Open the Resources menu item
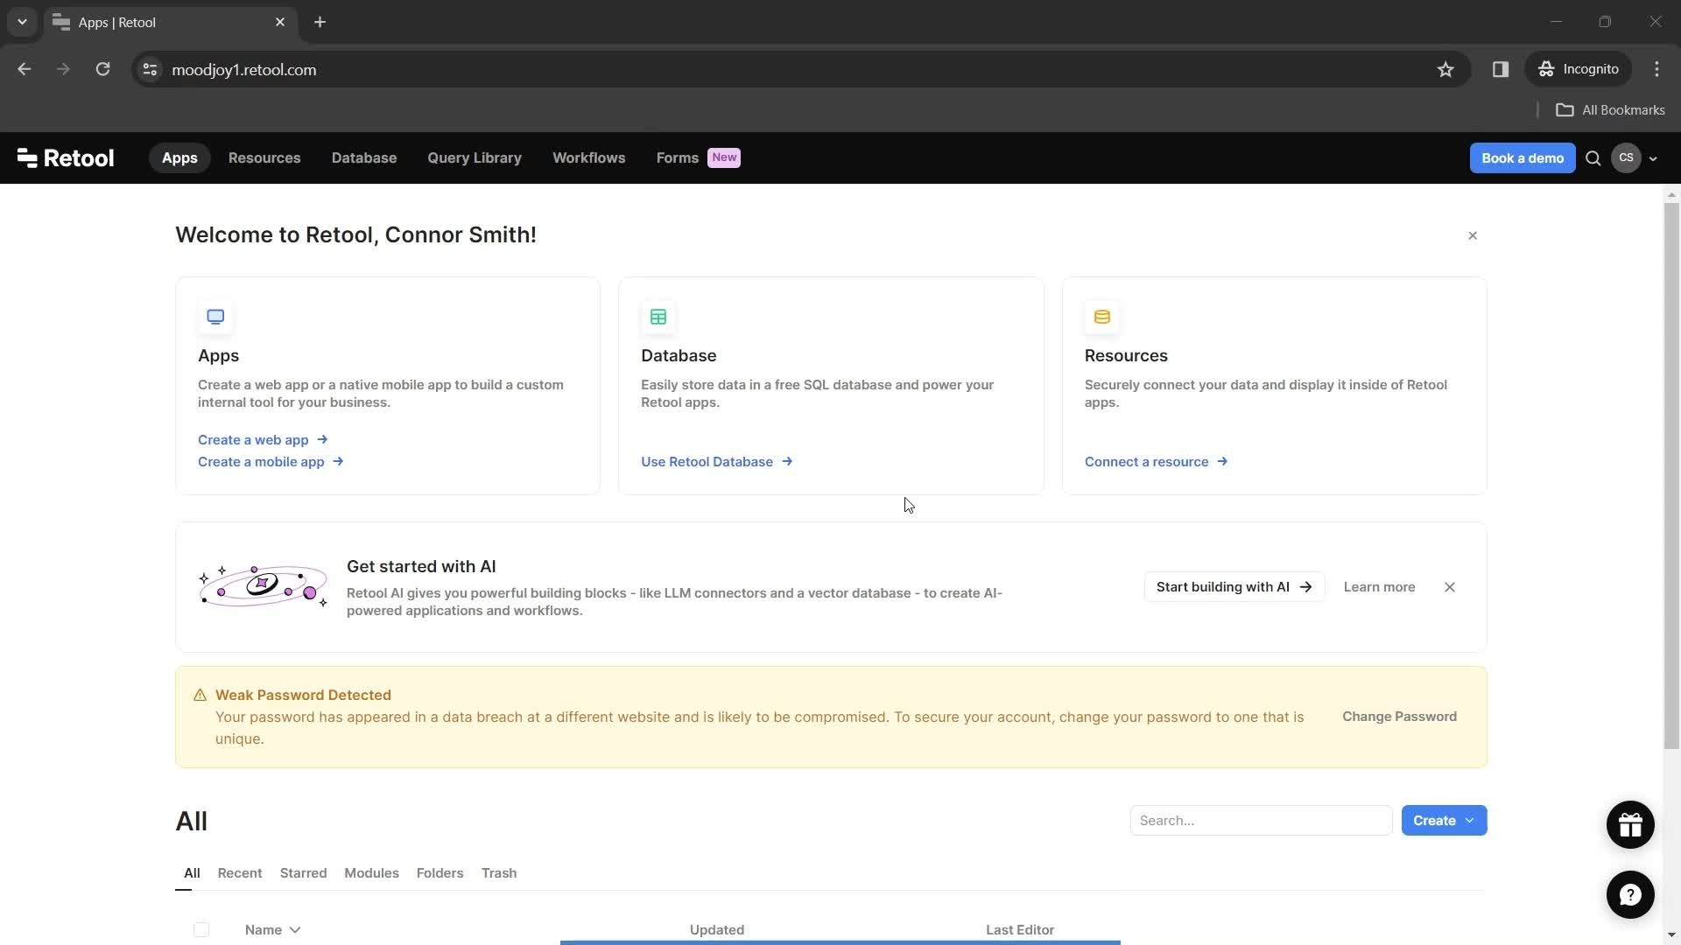This screenshot has height=945, width=1681. coord(264,158)
